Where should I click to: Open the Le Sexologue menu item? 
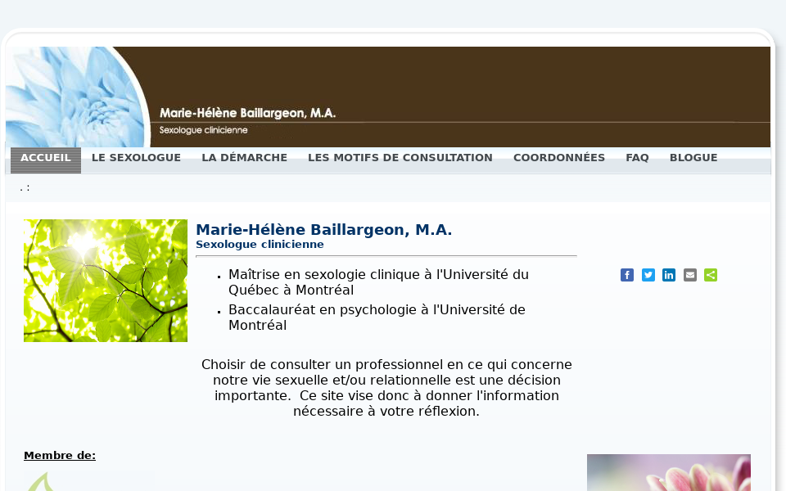136,158
